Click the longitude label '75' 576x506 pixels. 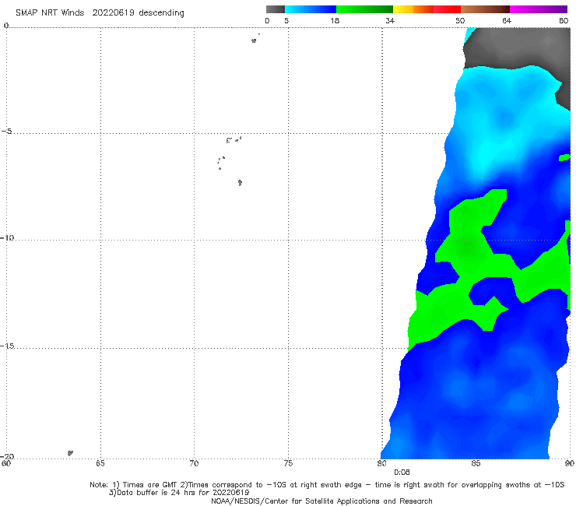[288, 463]
